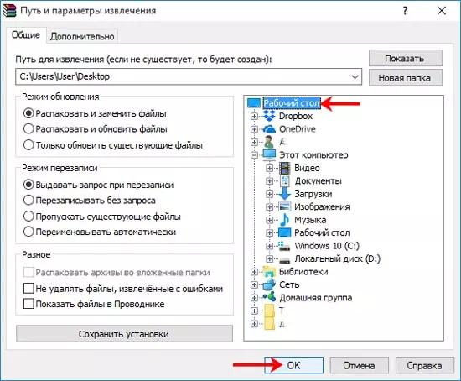The image size is (461, 381).
Task: Expand the Локальный диск (D:) node
Action: click(x=269, y=258)
